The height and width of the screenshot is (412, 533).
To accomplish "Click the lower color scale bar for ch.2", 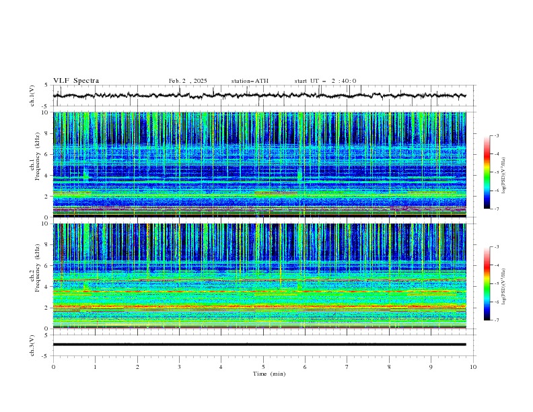I will (487, 283).
